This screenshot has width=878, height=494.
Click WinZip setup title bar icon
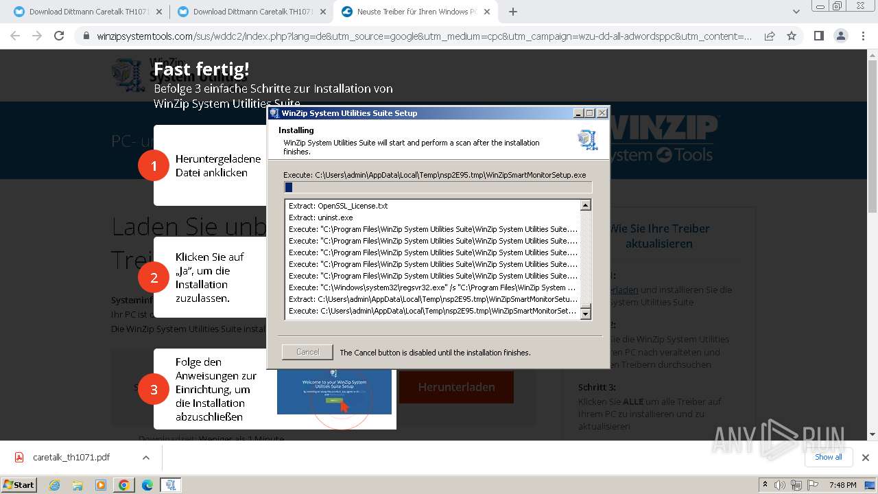tap(274, 113)
